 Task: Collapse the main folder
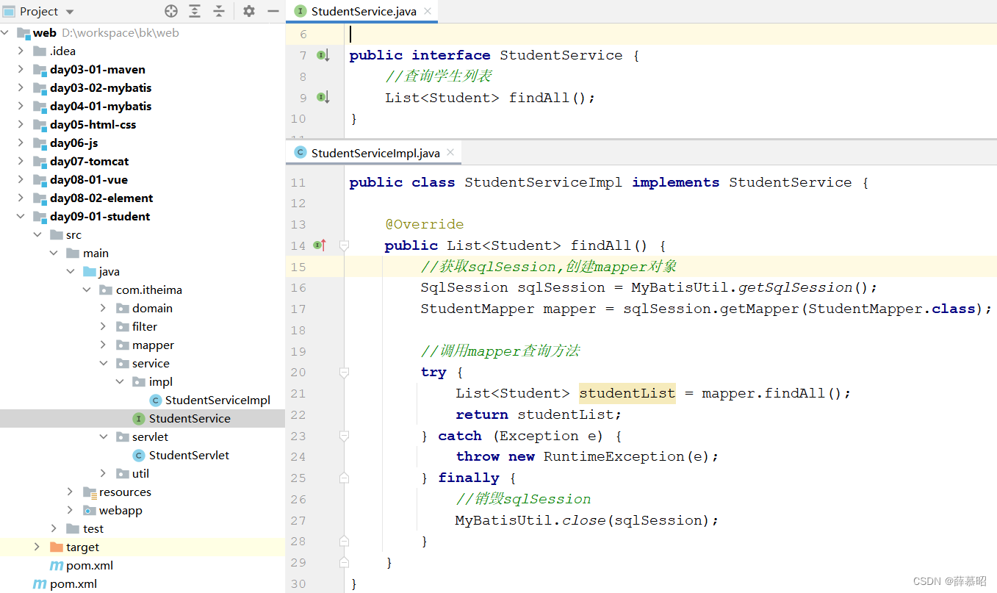coord(54,253)
